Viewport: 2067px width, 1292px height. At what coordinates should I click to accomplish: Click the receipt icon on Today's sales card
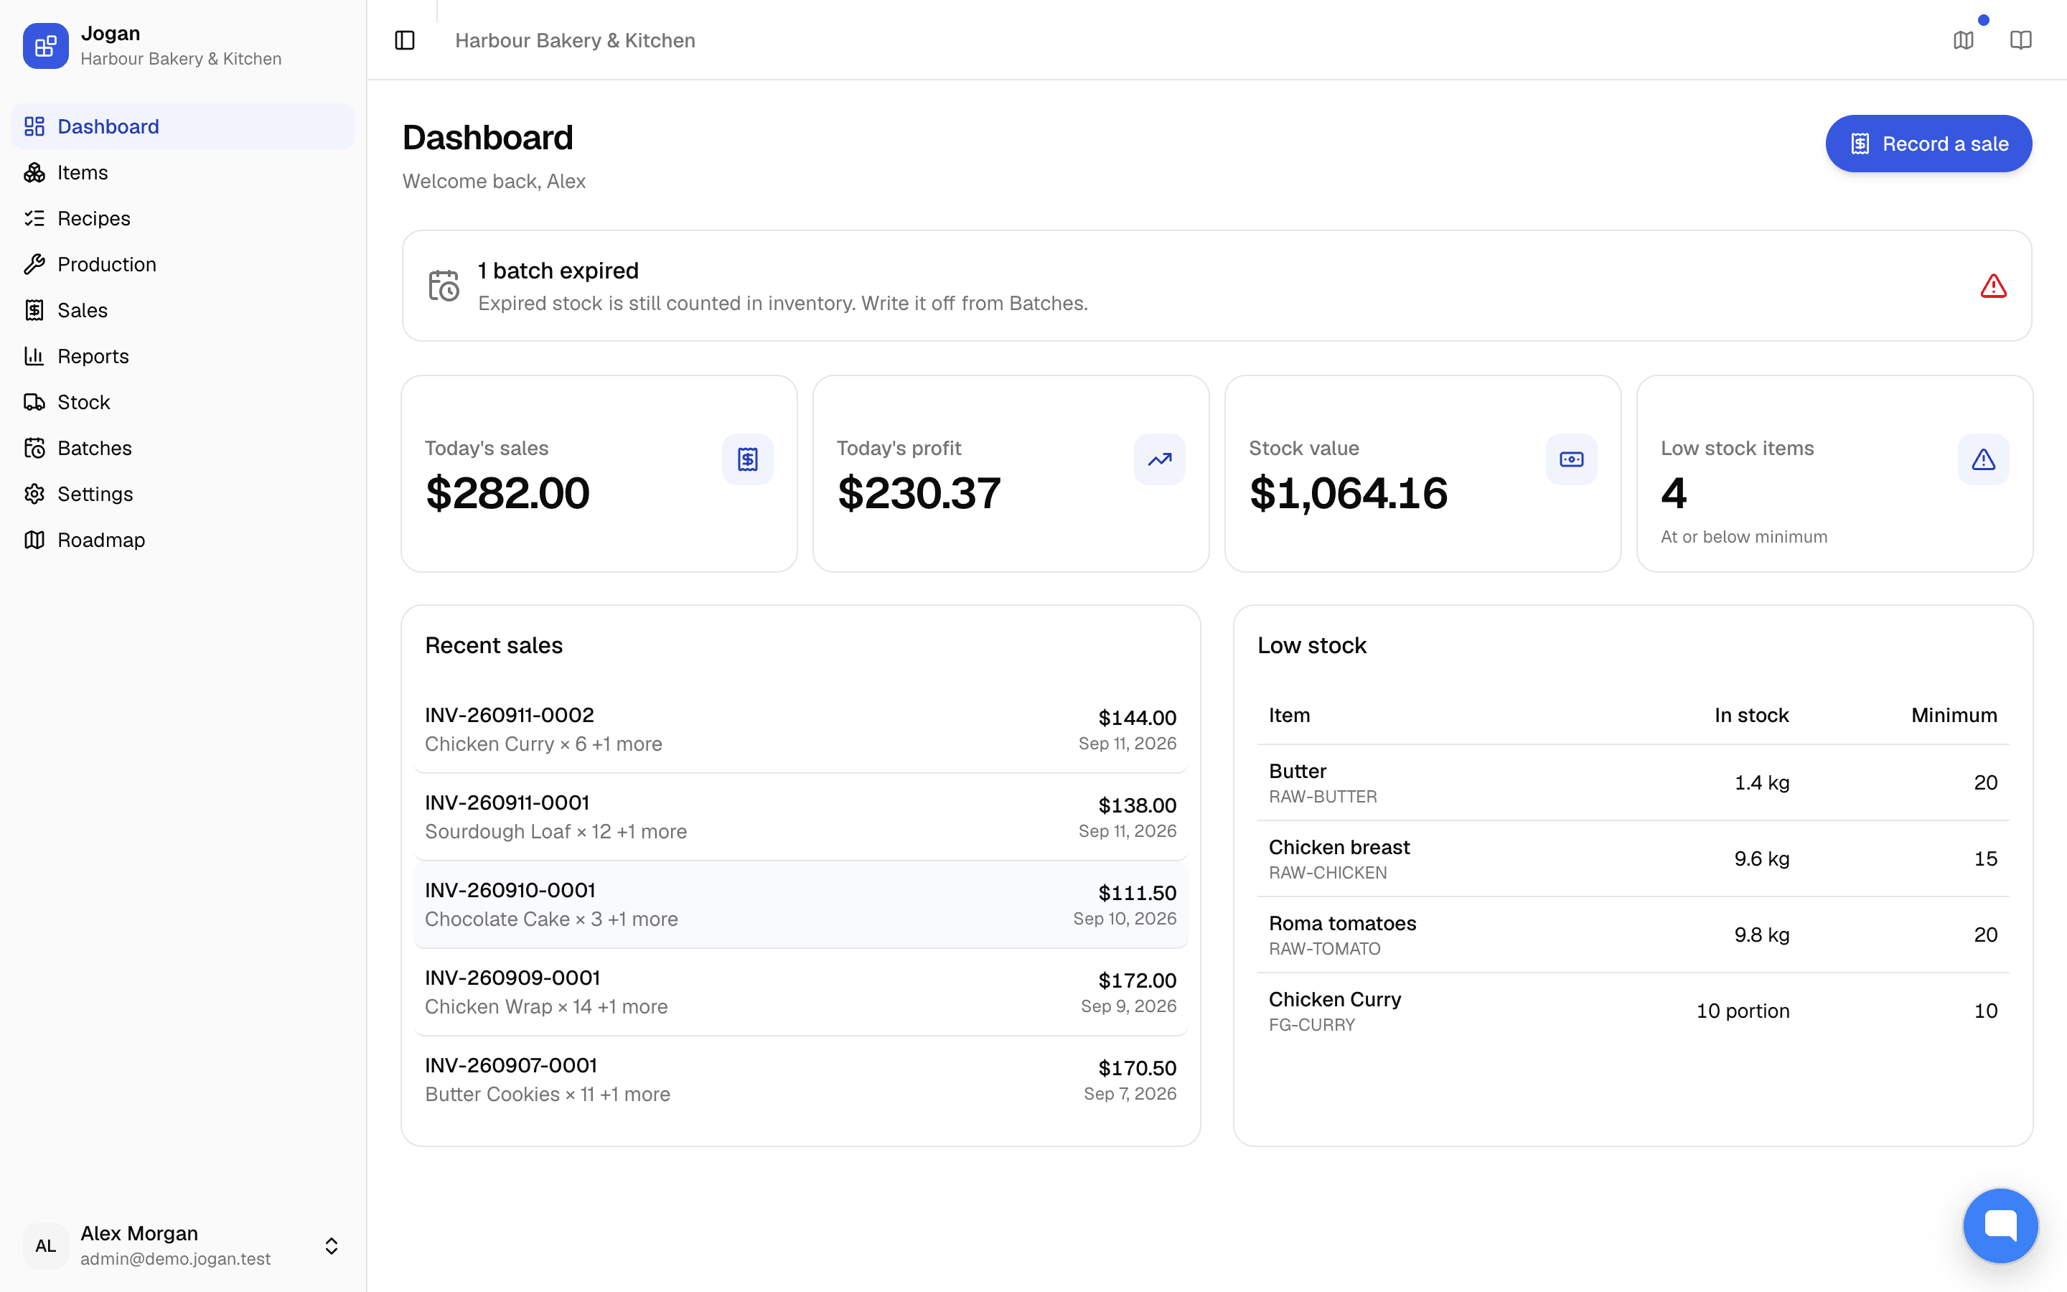tap(747, 459)
